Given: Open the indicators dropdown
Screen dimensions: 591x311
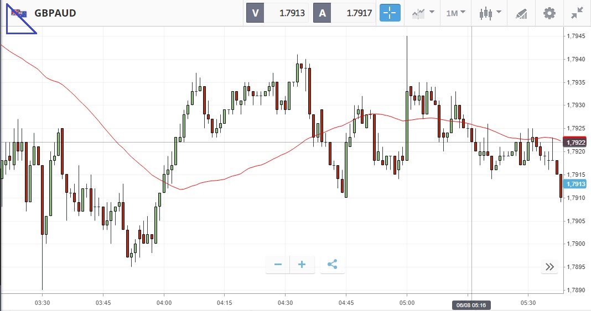Looking at the screenshot, I should pyautogui.click(x=423, y=13).
